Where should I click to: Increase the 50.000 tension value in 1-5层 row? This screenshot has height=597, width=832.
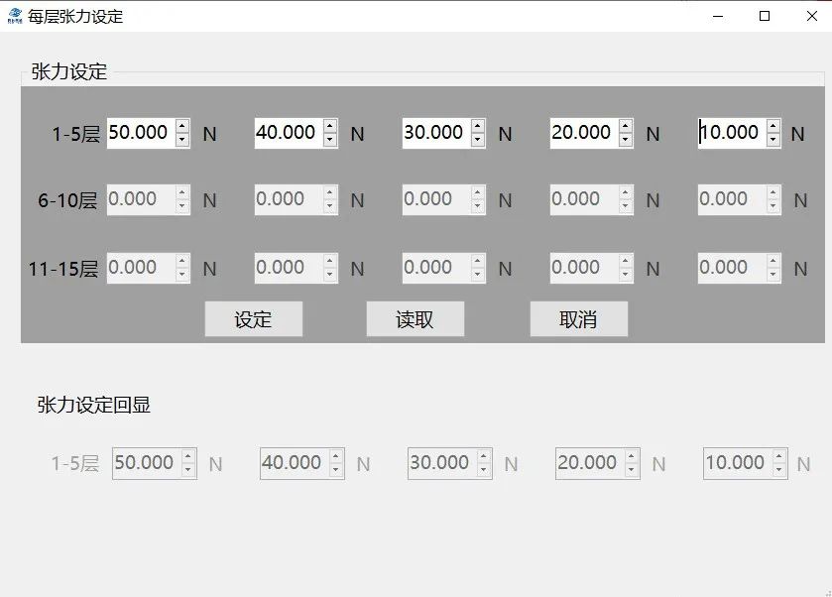pyautogui.click(x=182, y=126)
